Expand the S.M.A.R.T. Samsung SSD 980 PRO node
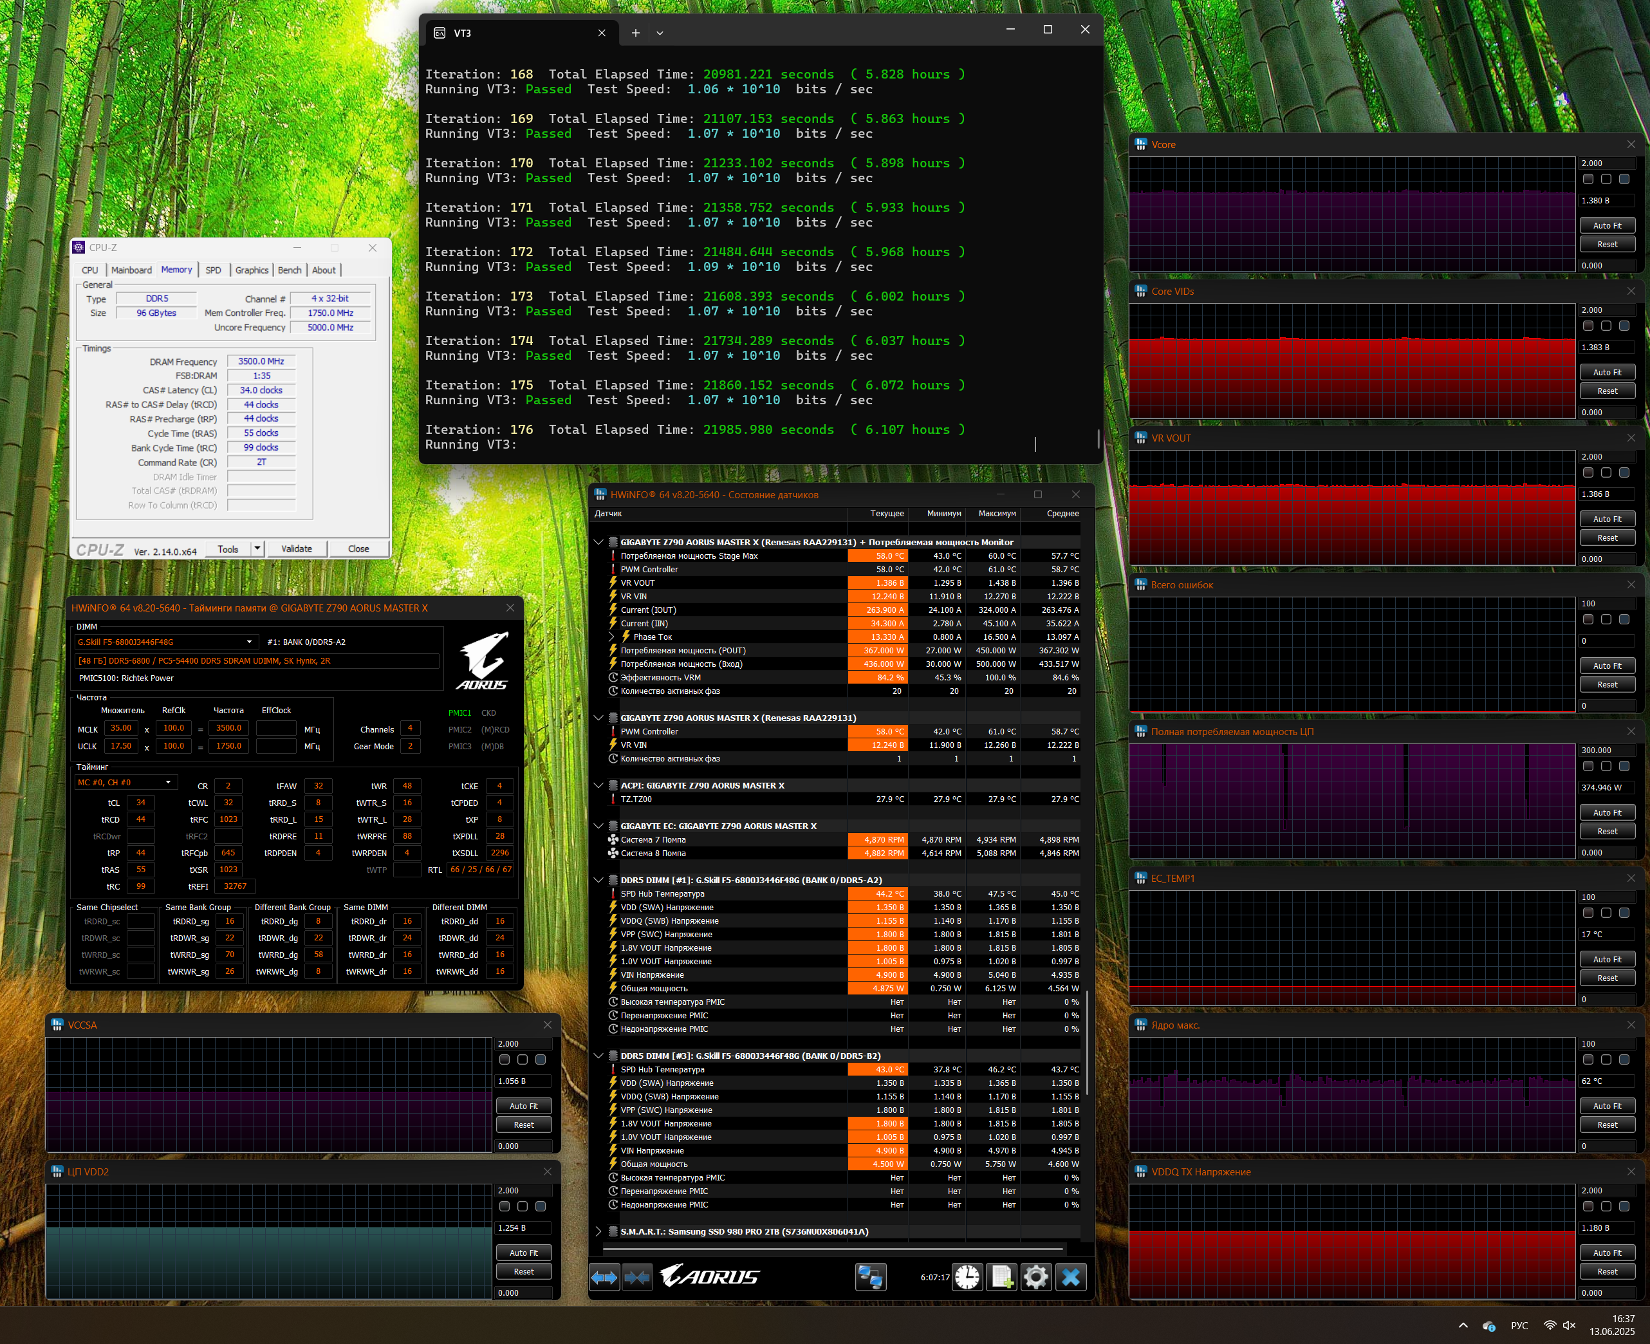The height and width of the screenshot is (1344, 1650). coord(598,1231)
